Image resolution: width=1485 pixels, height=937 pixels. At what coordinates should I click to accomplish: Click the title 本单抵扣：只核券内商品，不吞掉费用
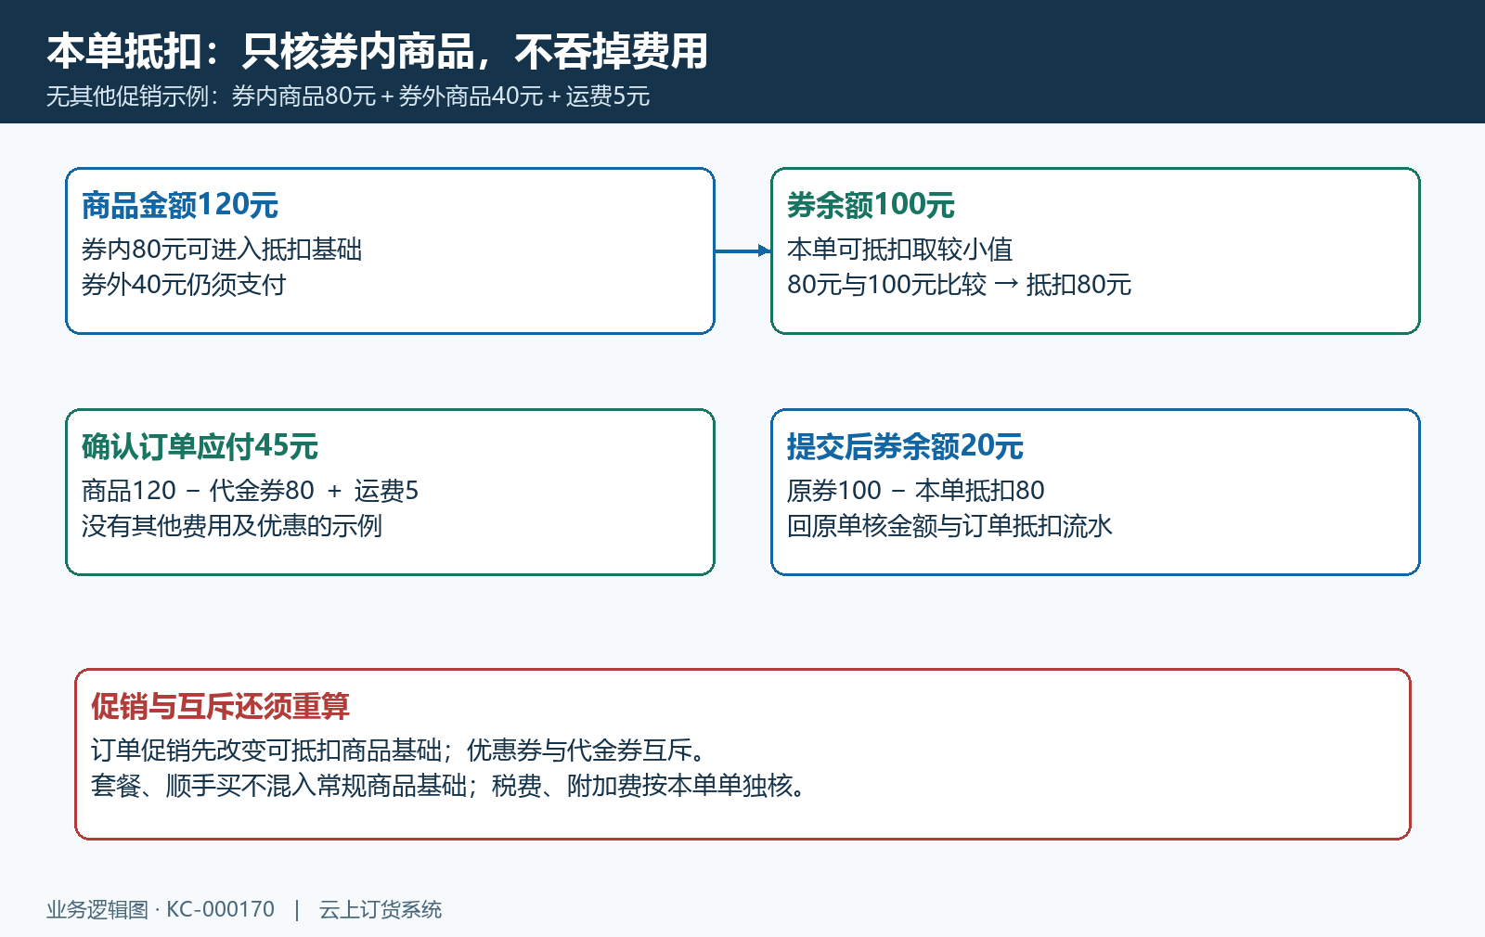[377, 51]
